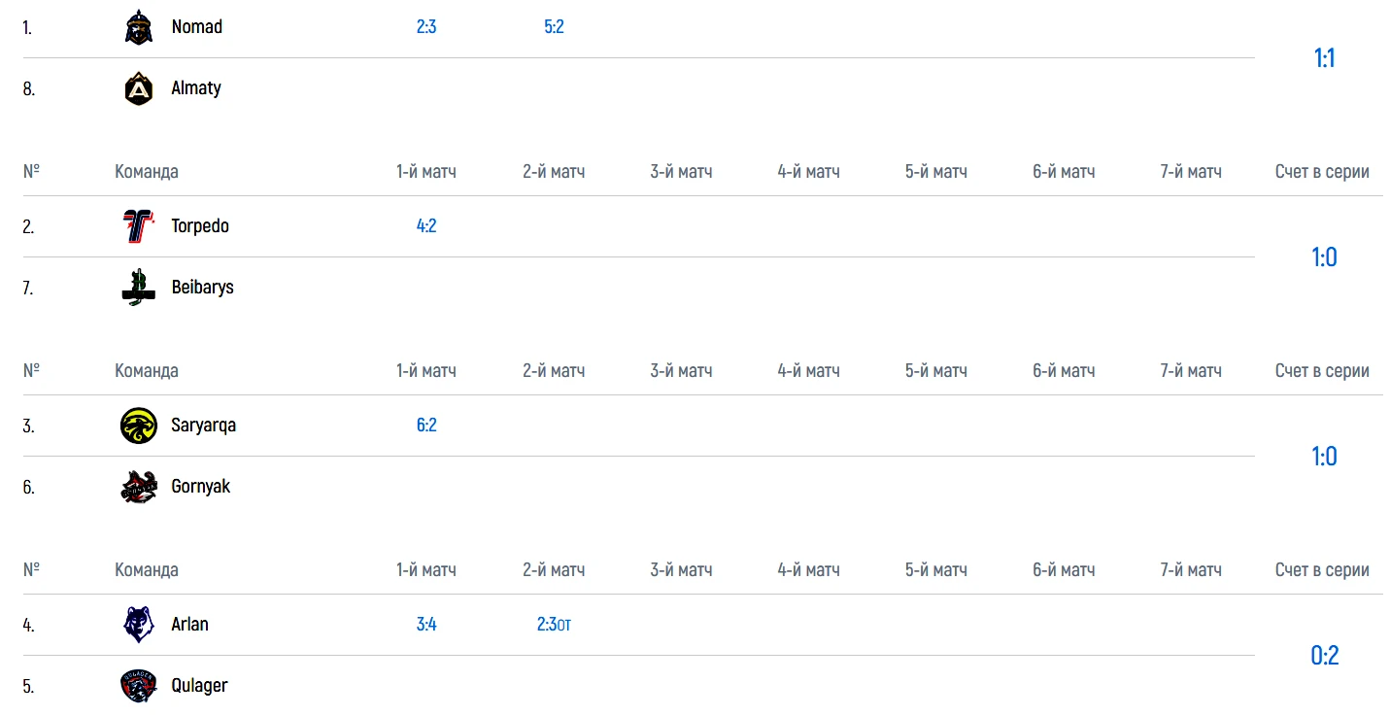Open Arlan overtime match score 2:3
Screen dimensions: 1390x716
coord(548,625)
